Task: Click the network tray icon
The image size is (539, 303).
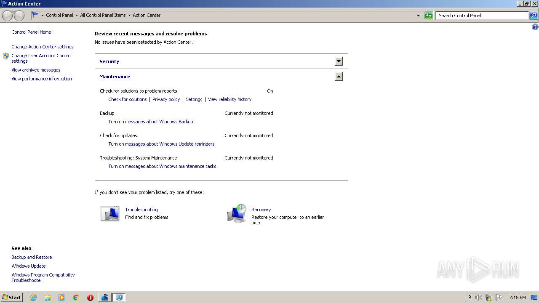Action: pos(489,298)
